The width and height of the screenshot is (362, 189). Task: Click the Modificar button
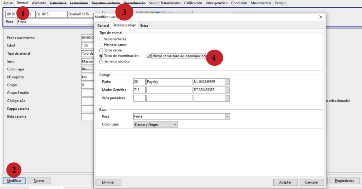click(x=14, y=181)
